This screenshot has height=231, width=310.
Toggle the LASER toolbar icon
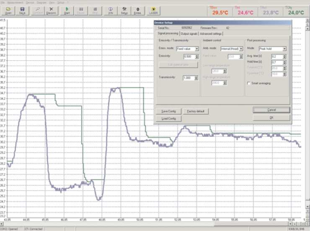click(x=153, y=10)
